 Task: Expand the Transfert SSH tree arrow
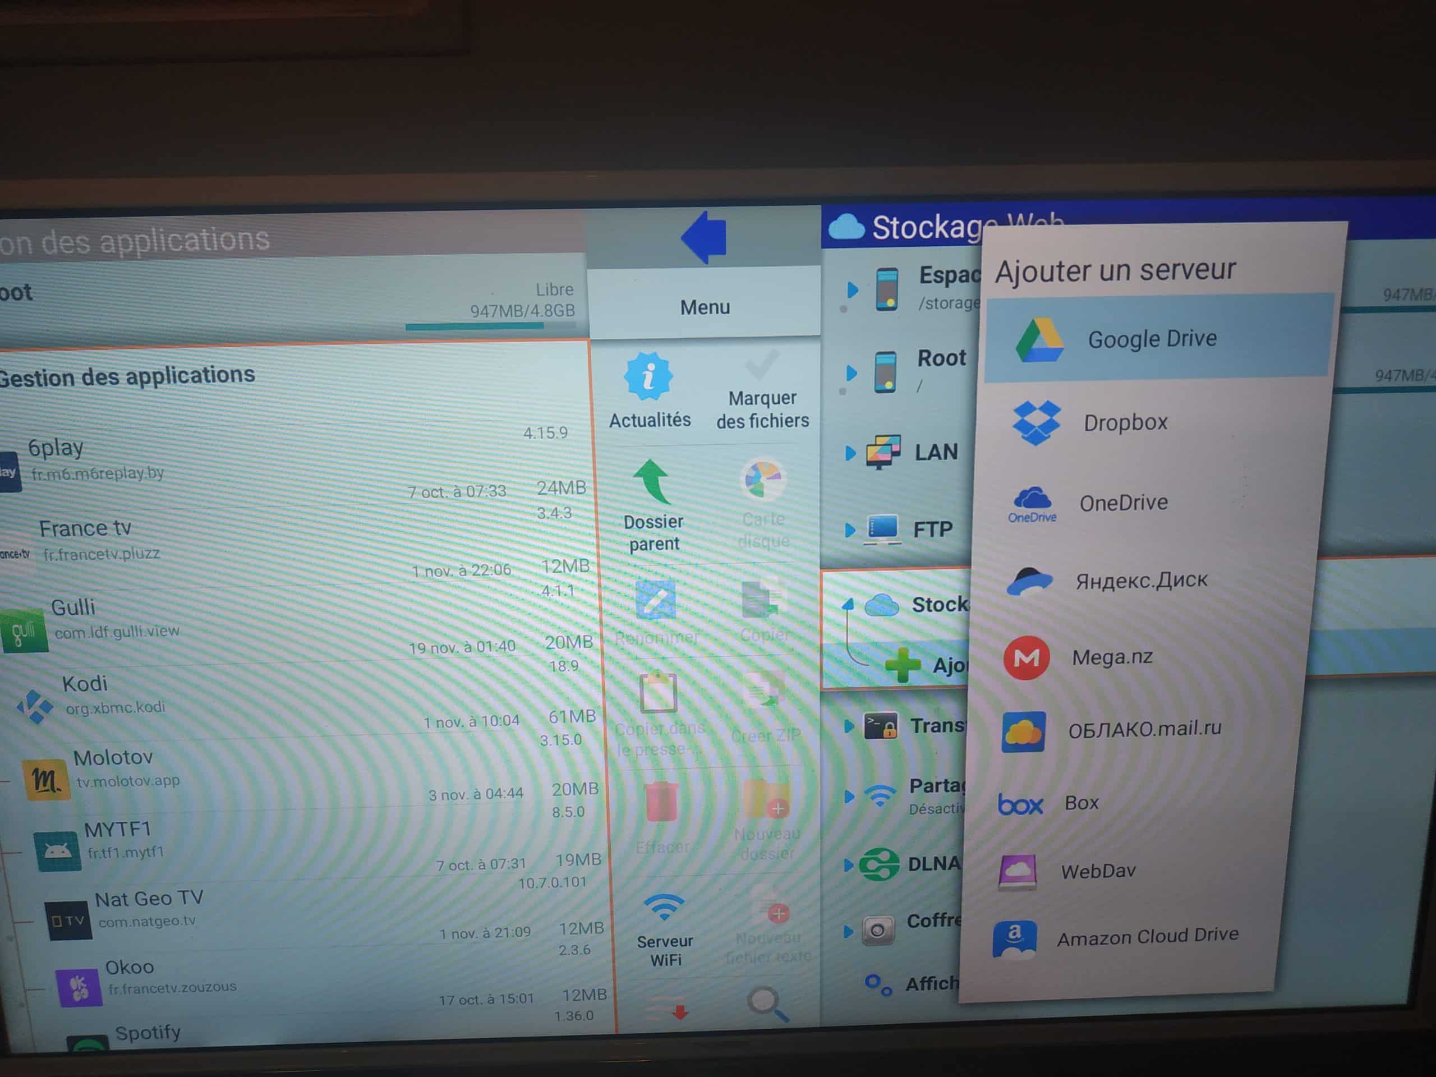pyautogui.click(x=849, y=727)
